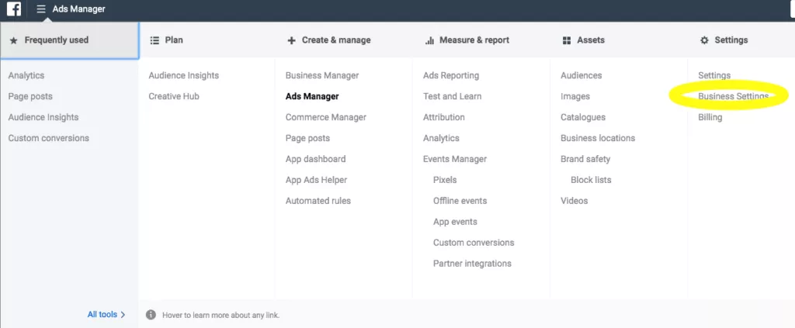
Task: Click the bar chart icon beside Measure & report
Action: 429,40
